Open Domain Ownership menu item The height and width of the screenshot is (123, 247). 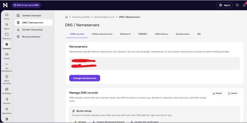pyautogui.click(x=34, y=30)
